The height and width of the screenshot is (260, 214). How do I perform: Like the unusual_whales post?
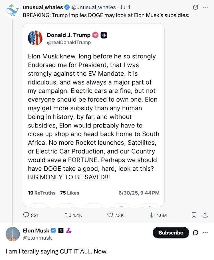point(110,215)
